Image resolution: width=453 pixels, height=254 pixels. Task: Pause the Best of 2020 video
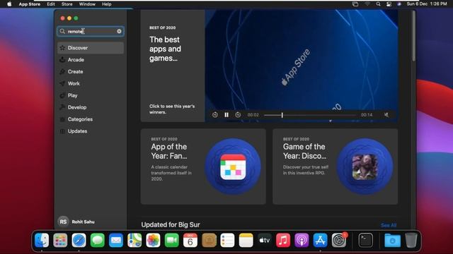click(226, 114)
